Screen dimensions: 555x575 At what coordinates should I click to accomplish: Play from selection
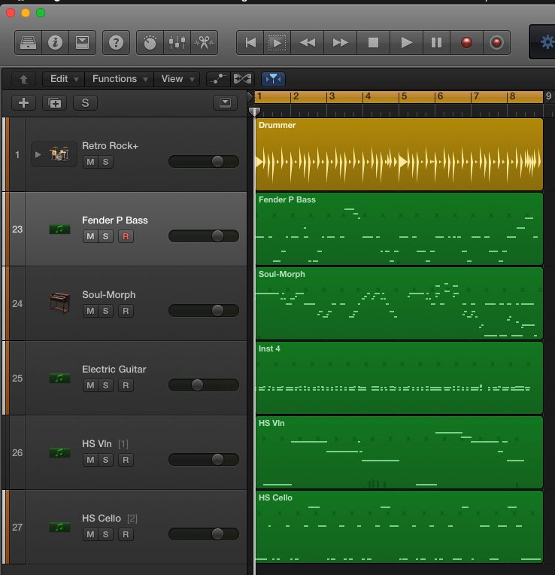click(x=277, y=43)
